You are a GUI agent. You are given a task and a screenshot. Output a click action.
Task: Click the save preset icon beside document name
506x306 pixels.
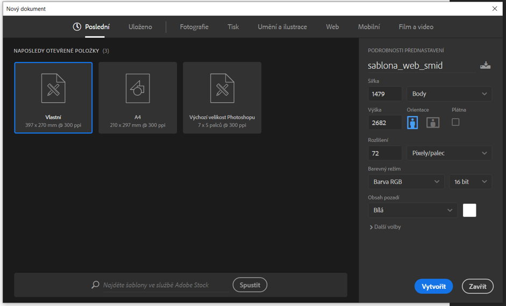point(485,66)
